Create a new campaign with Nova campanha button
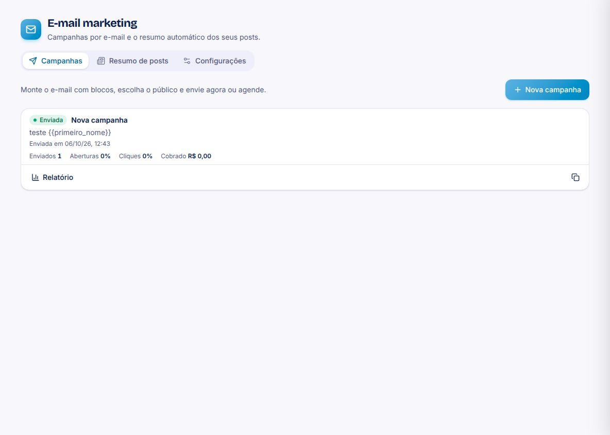 547,90
